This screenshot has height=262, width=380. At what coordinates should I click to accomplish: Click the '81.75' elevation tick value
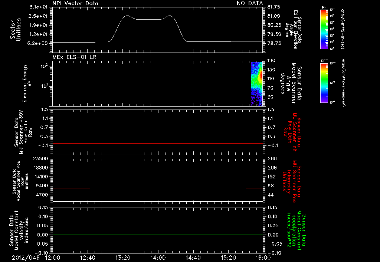(x=274, y=7)
